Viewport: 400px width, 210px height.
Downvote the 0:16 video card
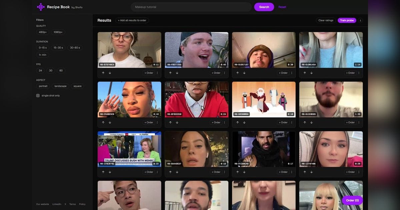[x=110, y=122]
